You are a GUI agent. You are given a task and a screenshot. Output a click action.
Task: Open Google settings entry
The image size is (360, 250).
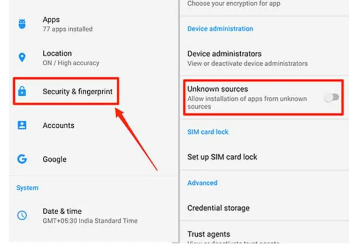click(94, 159)
